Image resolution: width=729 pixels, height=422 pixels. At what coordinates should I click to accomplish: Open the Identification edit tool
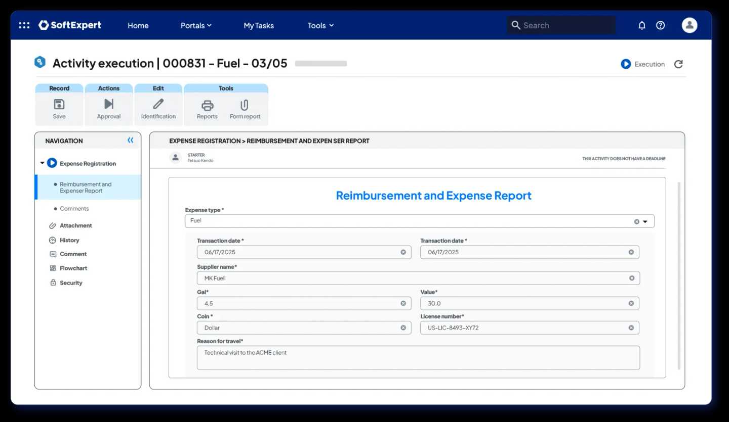pos(158,105)
